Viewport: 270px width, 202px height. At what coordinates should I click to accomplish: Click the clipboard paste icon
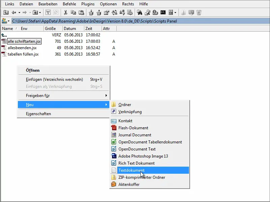coord(81,12)
